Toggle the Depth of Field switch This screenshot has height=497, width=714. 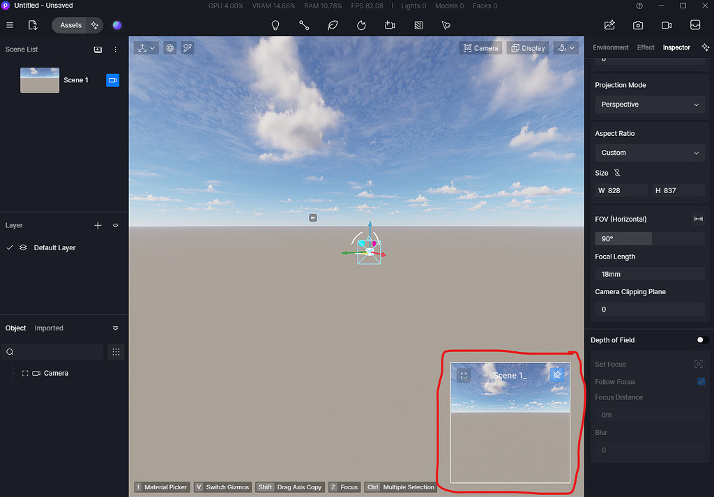coord(703,340)
